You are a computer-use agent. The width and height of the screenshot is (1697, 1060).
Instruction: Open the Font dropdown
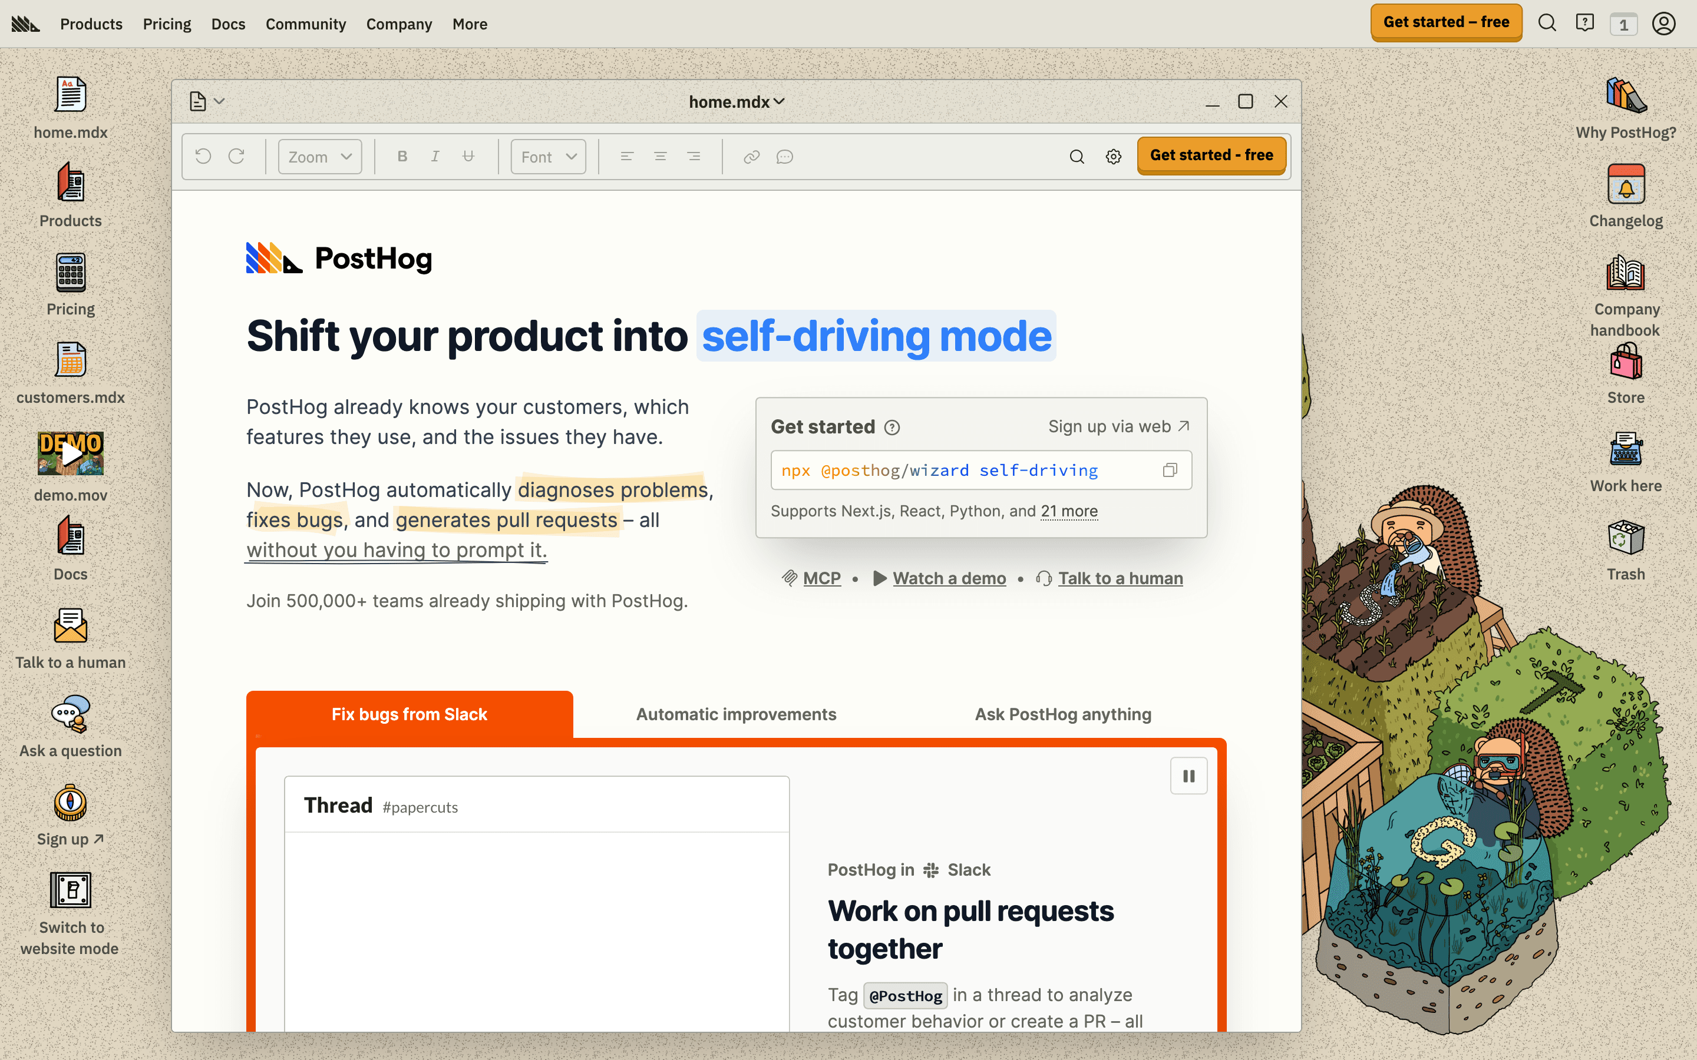549,156
